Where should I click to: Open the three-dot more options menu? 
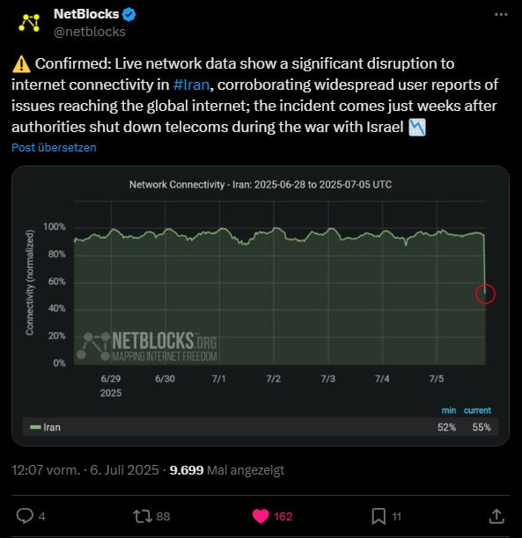click(x=501, y=14)
